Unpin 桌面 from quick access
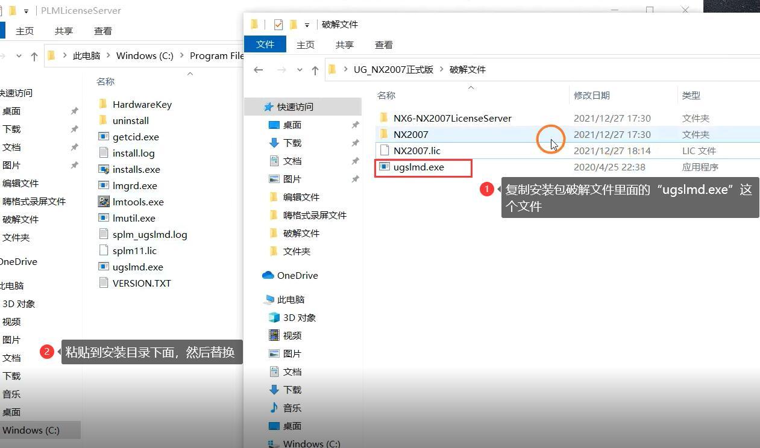Viewport: 760px width, 448px height. click(x=355, y=125)
